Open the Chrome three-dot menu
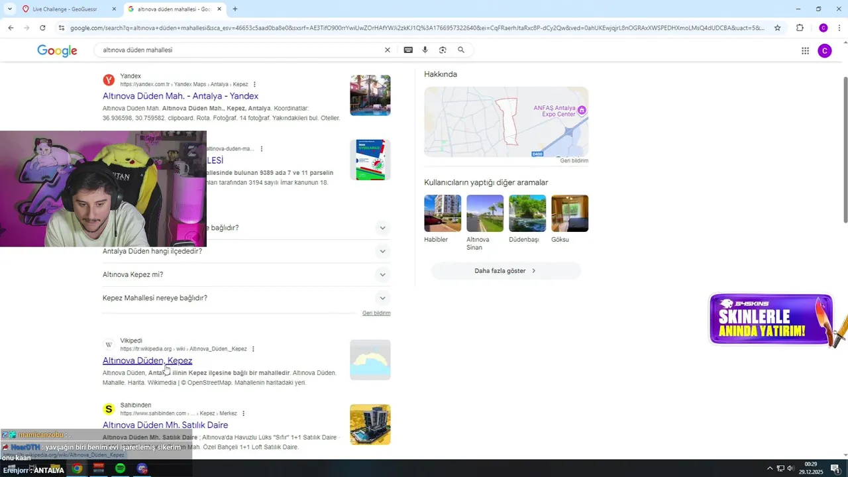 point(839,28)
